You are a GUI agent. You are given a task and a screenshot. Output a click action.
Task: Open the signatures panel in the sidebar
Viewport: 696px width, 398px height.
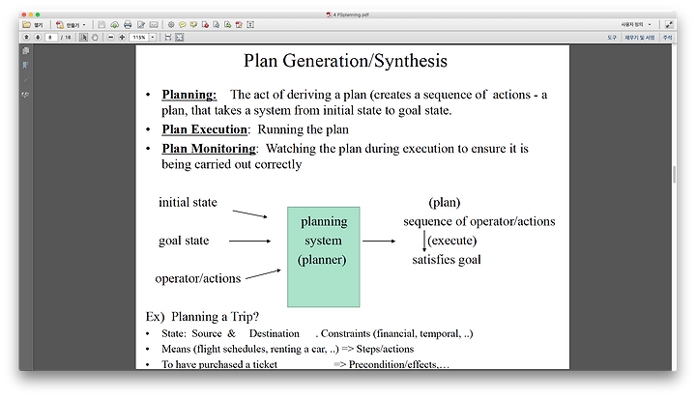[26, 95]
